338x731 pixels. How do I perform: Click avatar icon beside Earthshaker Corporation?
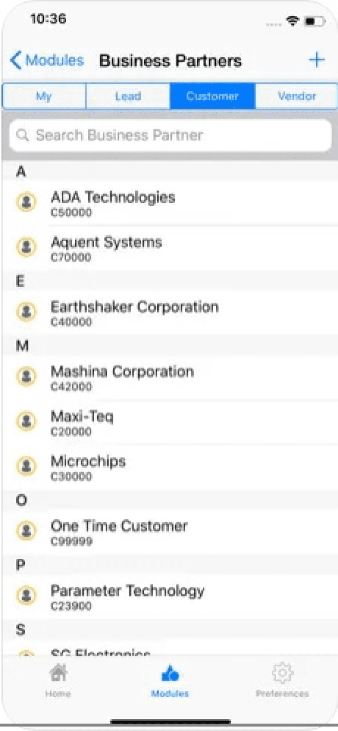pyautogui.click(x=26, y=312)
